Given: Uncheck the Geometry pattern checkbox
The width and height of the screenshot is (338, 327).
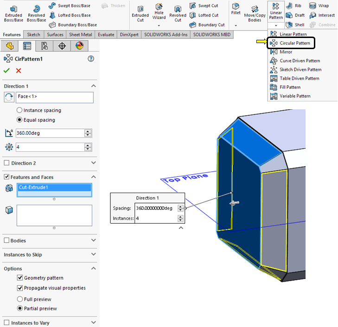Looking at the screenshot, I should tap(20, 278).
